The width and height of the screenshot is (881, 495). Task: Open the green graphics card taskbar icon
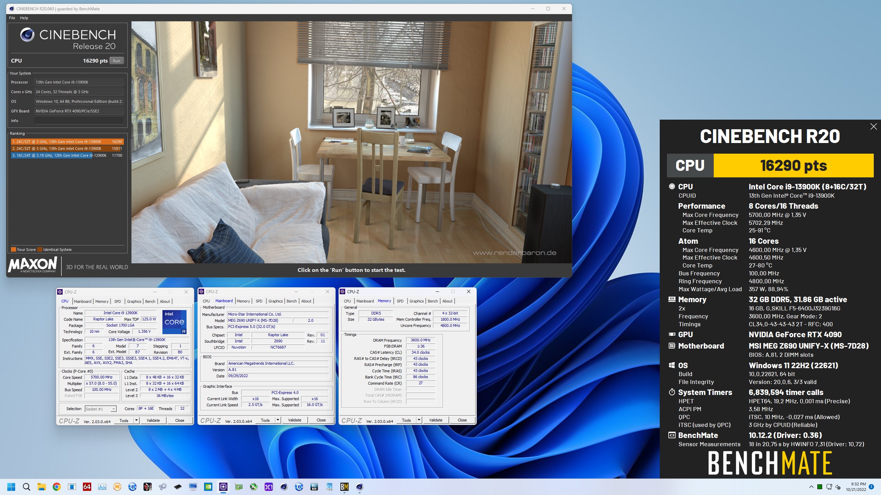(x=238, y=487)
